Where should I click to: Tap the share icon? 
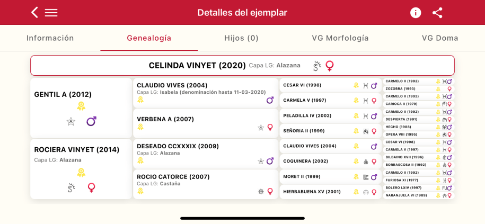tap(437, 12)
